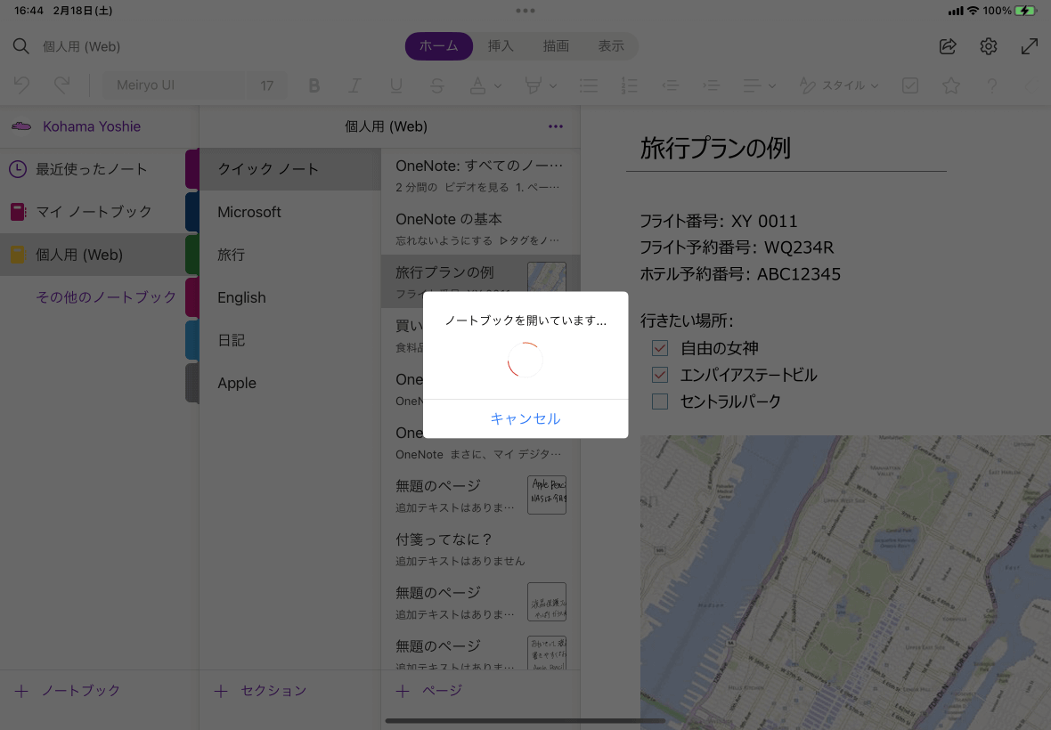The width and height of the screenshot is (1051, 730).
Task: Tap the plus icon to add a notebook
Action: click(x=21, y=691)
